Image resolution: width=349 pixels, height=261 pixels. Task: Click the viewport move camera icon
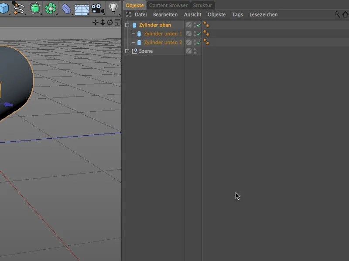(x=96, y=23)
